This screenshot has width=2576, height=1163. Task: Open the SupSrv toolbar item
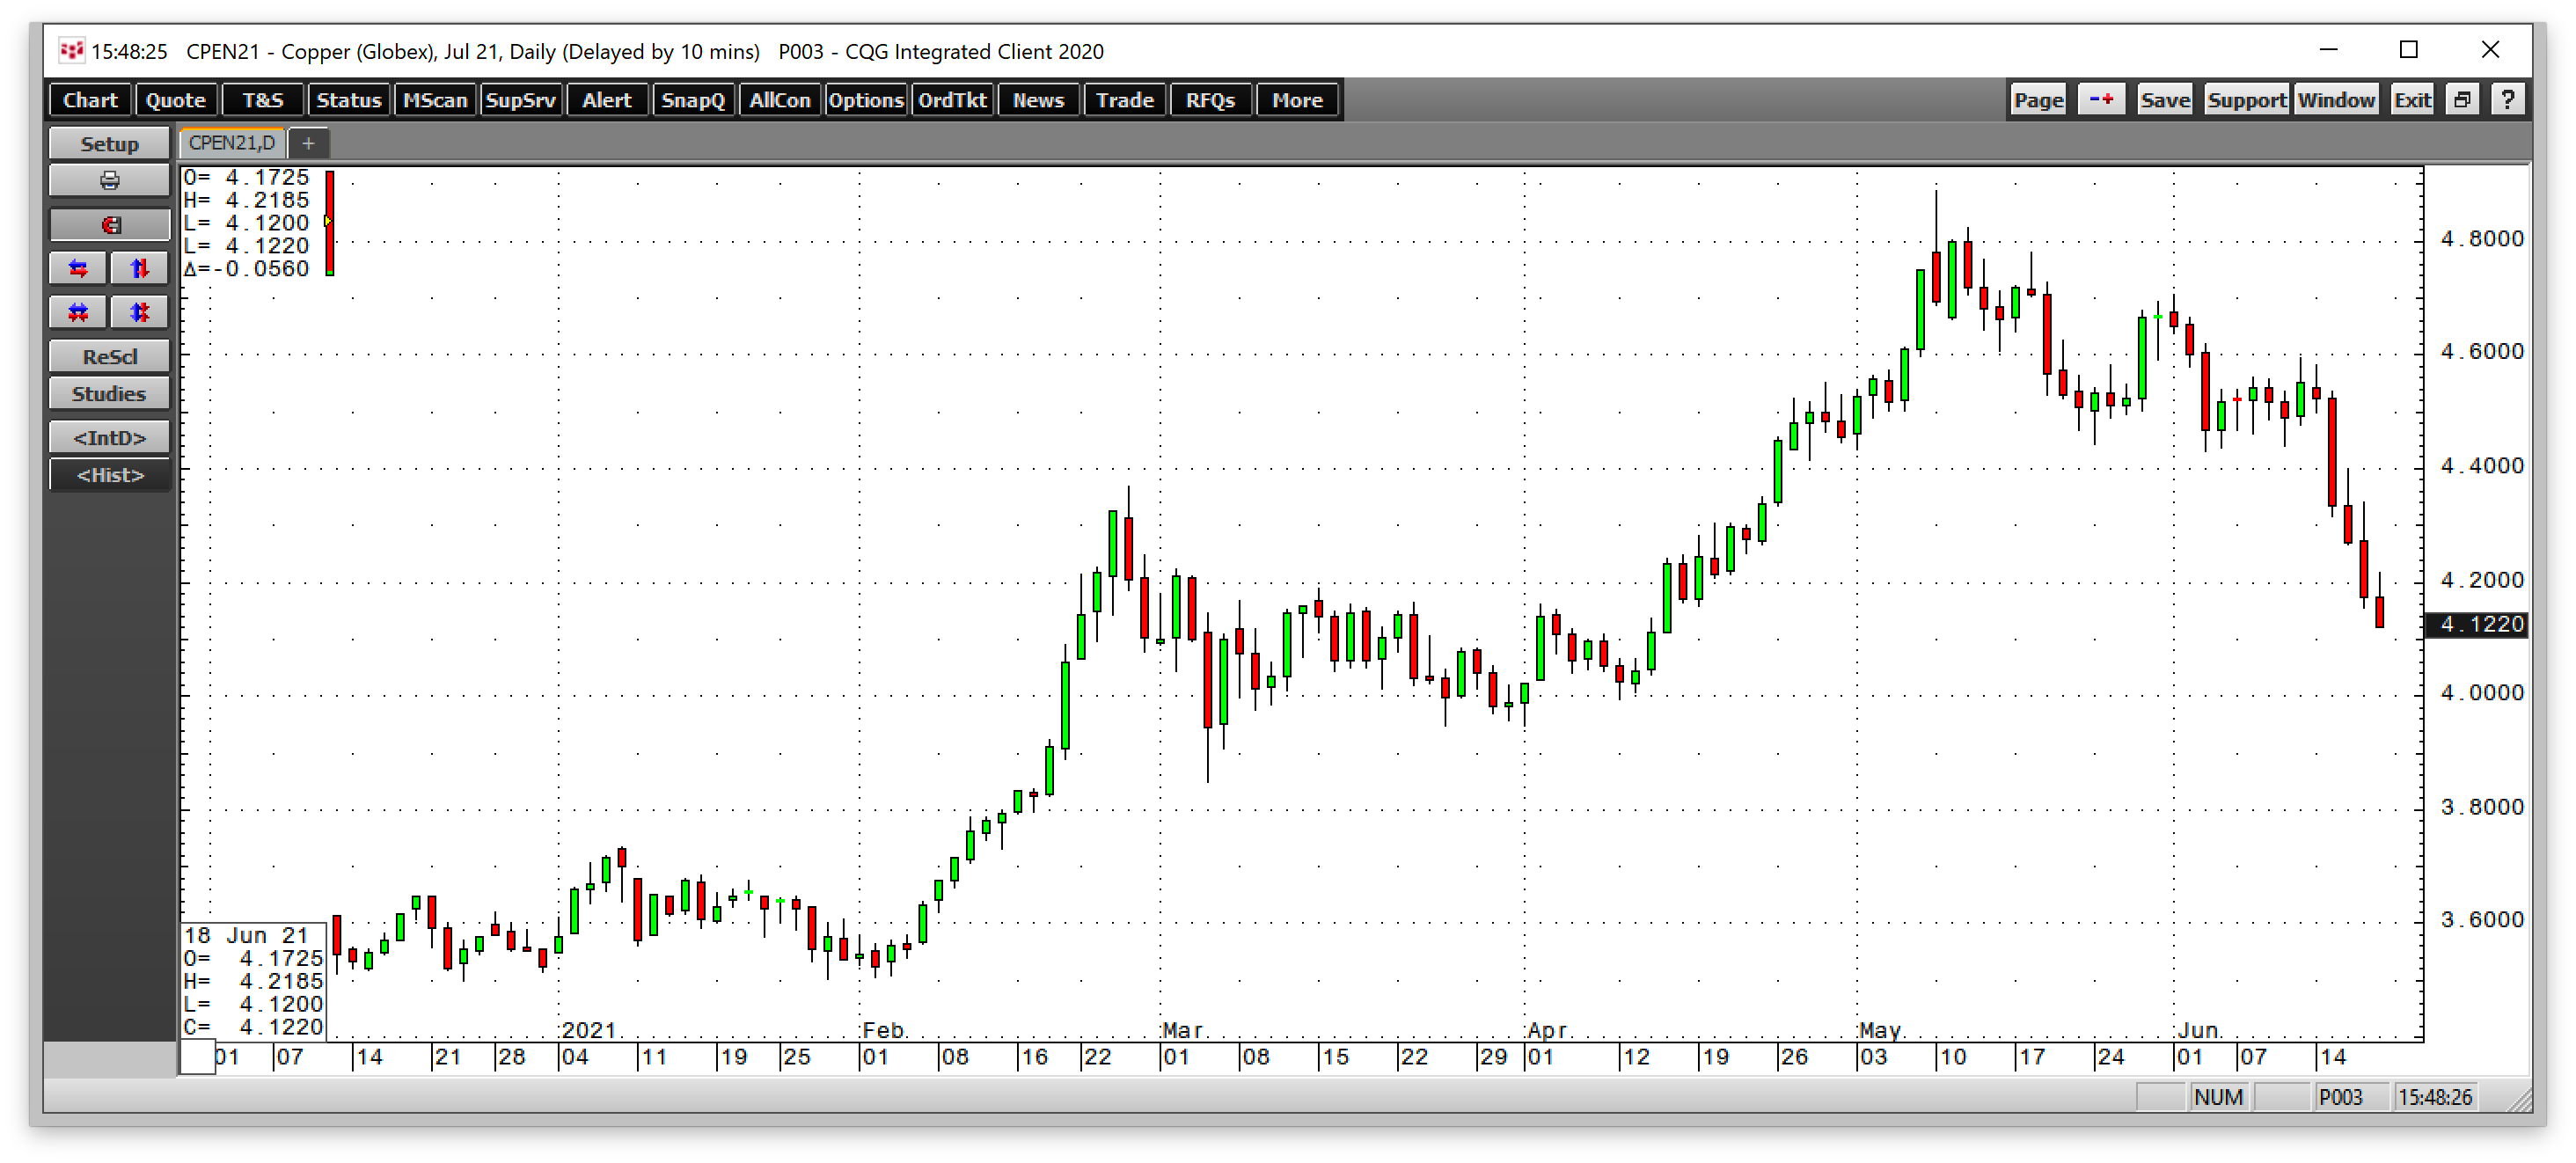pos(520,100)
